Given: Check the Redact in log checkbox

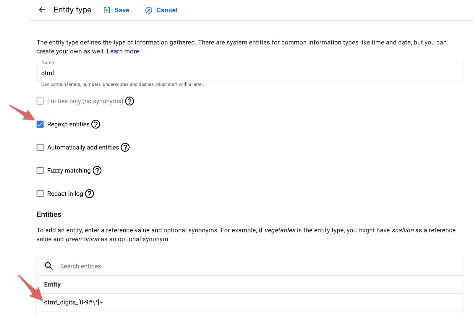Looking at the screenshot, I should click(x=40, y=194).
